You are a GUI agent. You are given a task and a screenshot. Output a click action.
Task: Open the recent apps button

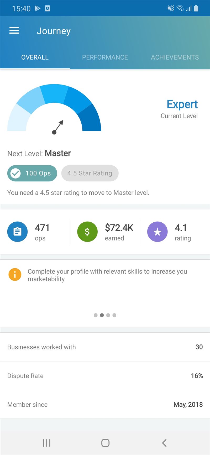(47, 443)
